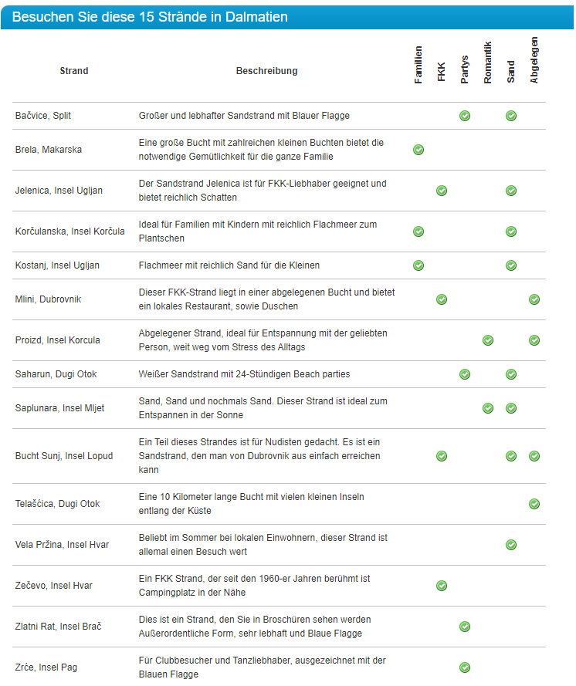Image resolution: width=576 pixels, height=686 pixels.
Task: Click the Korčulanska, Insel Korčula beach name
Action: [x=69, y=231]
